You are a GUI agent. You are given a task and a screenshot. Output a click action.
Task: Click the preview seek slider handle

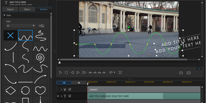[x=60, y=63]
